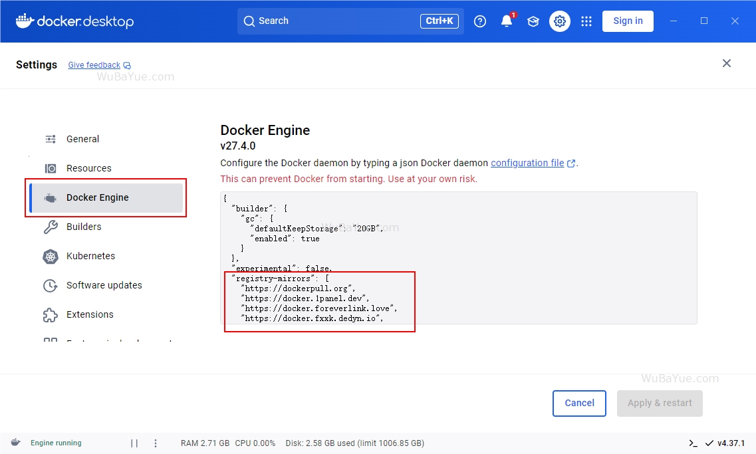Open the apps grid menu icon
The height and width of the screenshot is (454, 756).
coord(586,21)
